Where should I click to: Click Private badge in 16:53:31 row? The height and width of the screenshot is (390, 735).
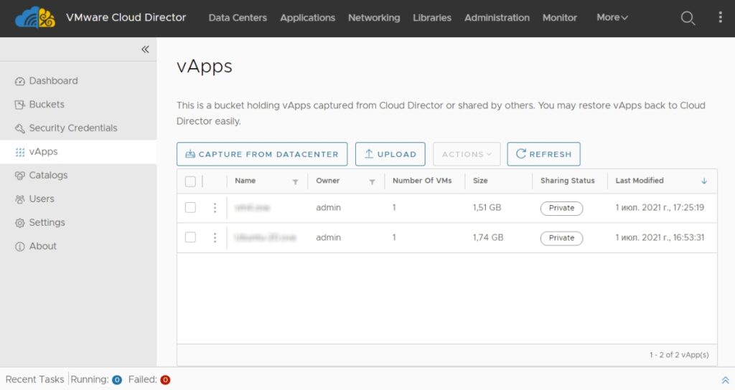(x=561, y=238)
